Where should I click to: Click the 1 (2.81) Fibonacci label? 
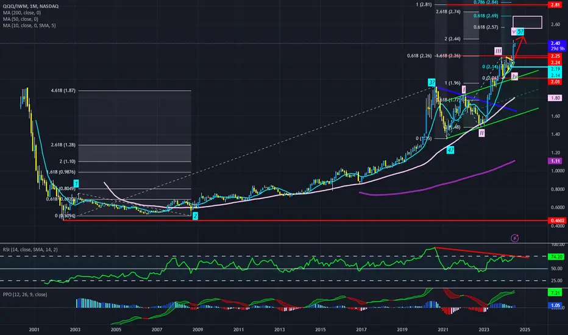pyautogui.click(x=424, y=5)
